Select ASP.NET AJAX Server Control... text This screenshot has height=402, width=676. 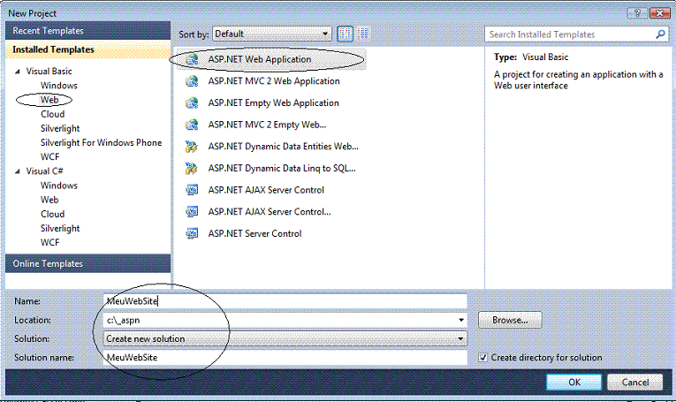pos(270,211)
